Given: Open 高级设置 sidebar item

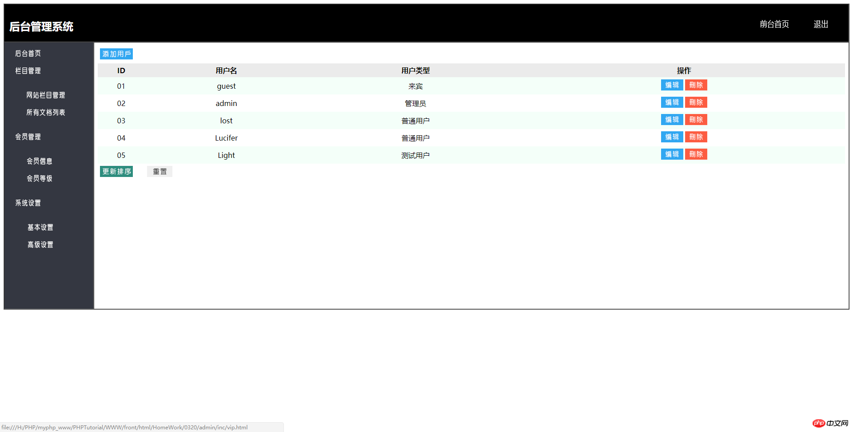Looking at the screenshot, I should (x=40, y=245).
